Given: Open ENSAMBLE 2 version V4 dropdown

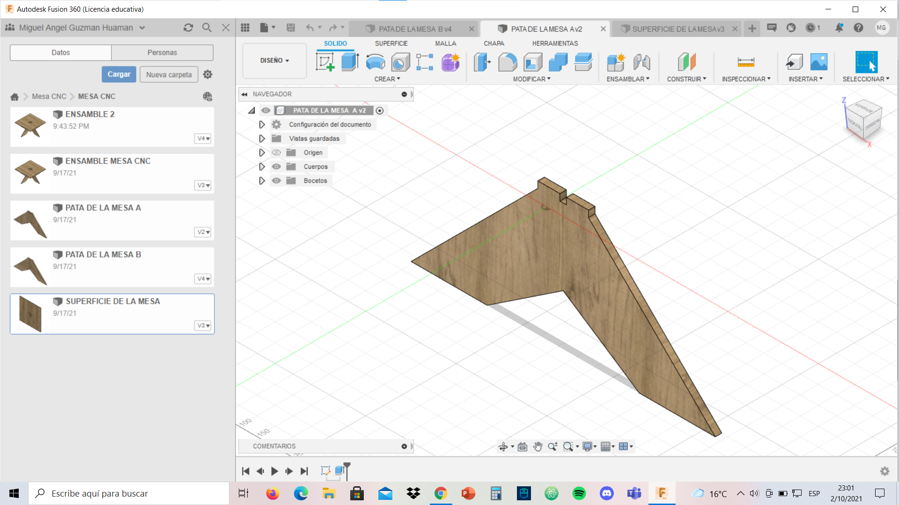Looking at the screenshot, I should coord(203,138).
